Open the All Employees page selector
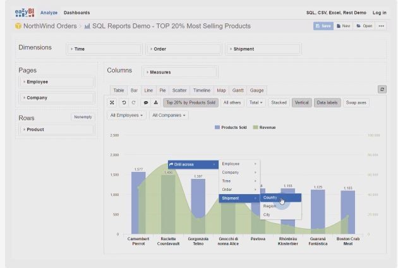Viewport: 398px width, 268px height. point(126,115)
